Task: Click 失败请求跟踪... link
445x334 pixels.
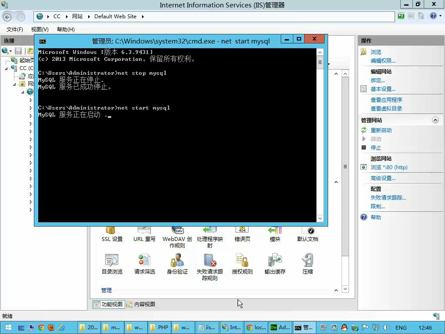Action: click(x=388, y=198)
